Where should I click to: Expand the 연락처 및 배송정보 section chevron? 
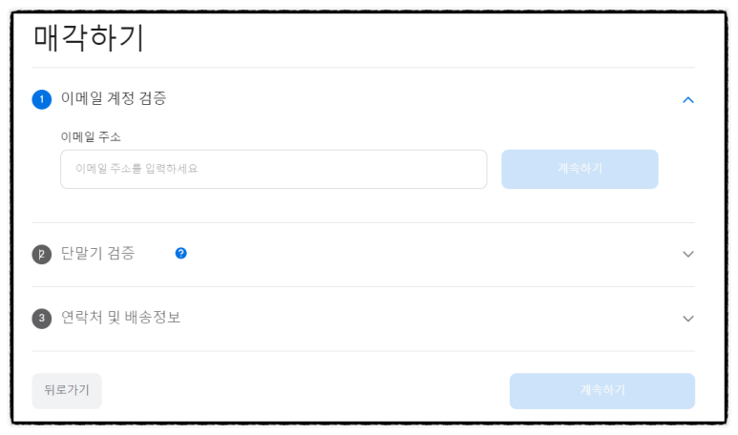coord(688,319)
